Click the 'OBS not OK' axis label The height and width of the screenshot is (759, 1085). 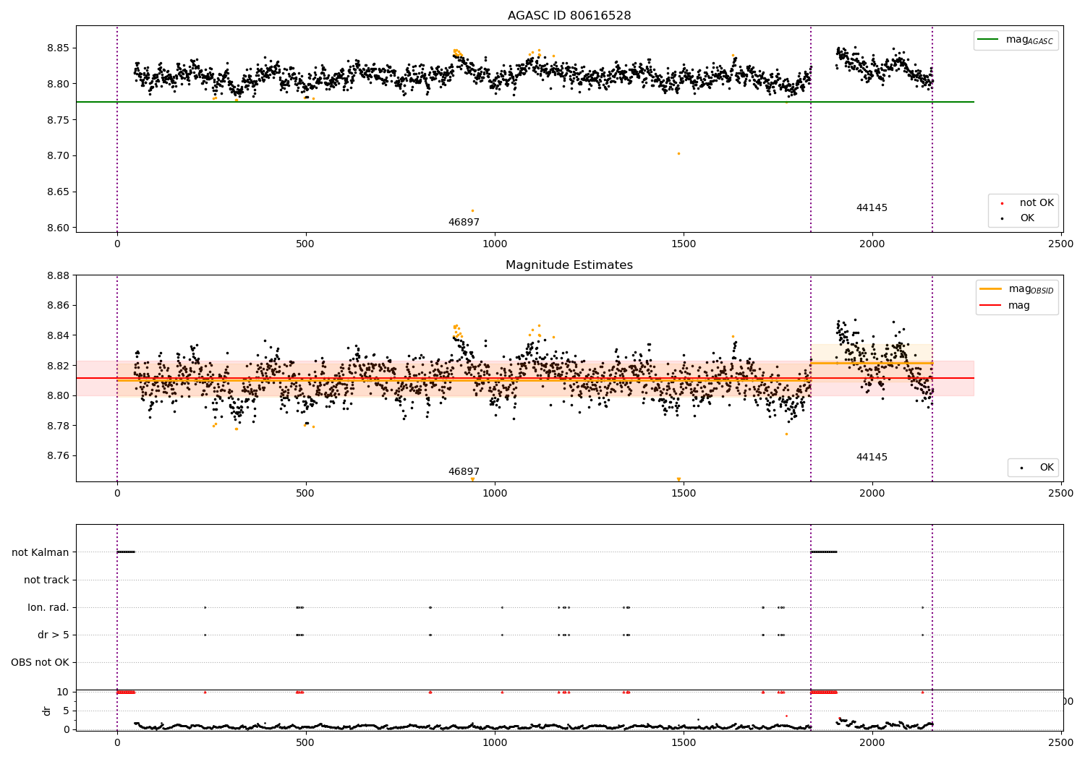(40, 662)
